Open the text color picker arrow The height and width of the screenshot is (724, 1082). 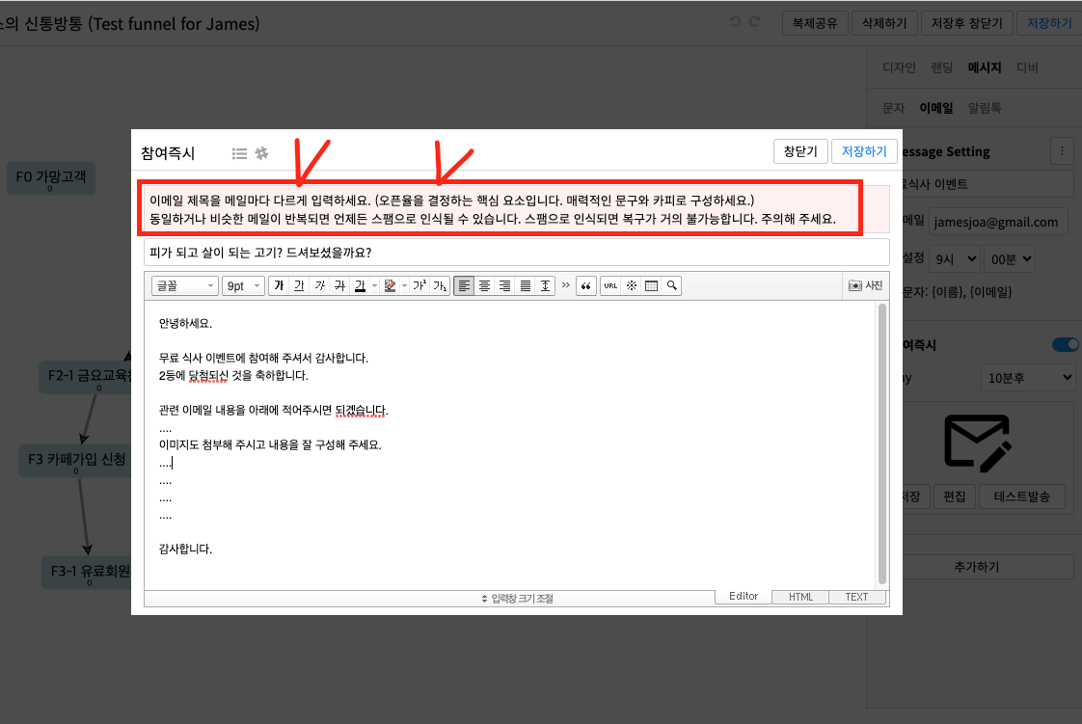pos(375,285)
